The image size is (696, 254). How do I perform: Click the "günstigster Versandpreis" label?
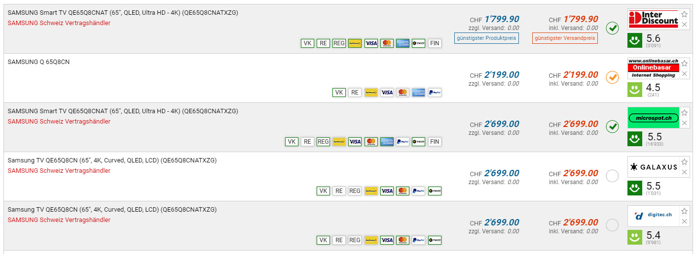tap(565, 38)
